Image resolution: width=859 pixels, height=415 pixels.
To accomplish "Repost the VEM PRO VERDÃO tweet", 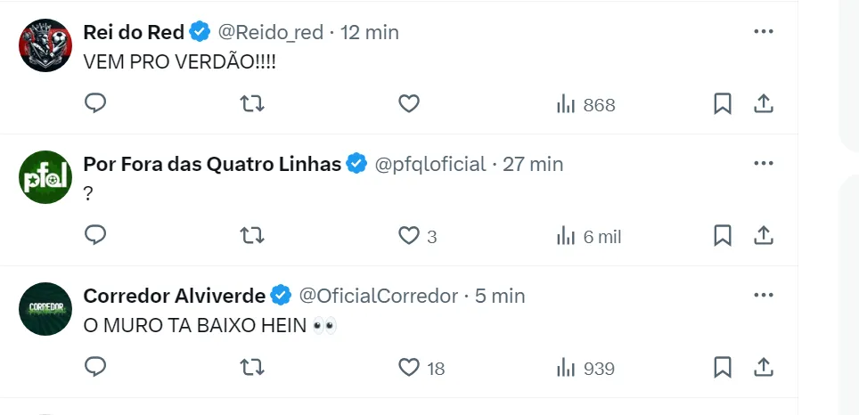I will (x=253, y=104).
